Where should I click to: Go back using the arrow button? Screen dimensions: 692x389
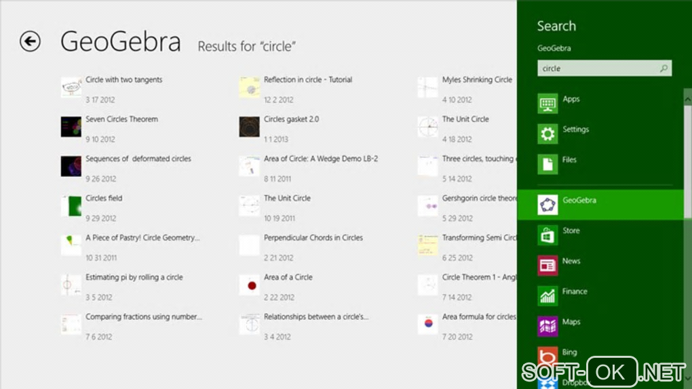(x=30, y=41)
